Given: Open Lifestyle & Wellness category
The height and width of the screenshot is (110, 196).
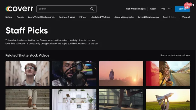Looking at the screenshot, I should coord(100,17).
